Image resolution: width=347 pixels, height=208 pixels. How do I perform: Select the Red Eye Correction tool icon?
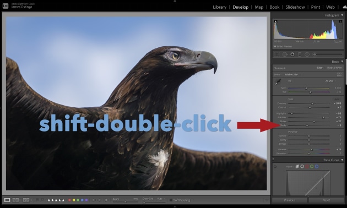click(292, 54)
